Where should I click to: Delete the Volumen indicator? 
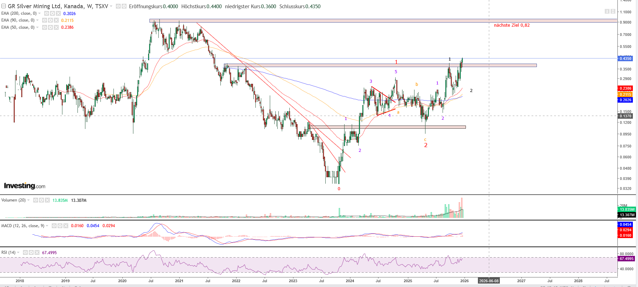coord(47,200)
